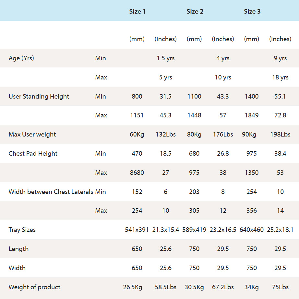Click the Age (Yrs) row label
The image size is (299, 299).
point(21,58)
